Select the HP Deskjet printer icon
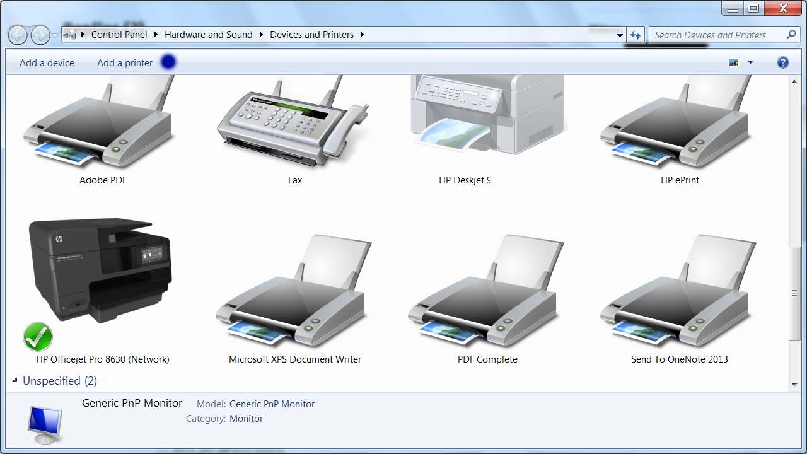Image resolution: width=807 pixels, height=454 pixels. click(485, 117)
